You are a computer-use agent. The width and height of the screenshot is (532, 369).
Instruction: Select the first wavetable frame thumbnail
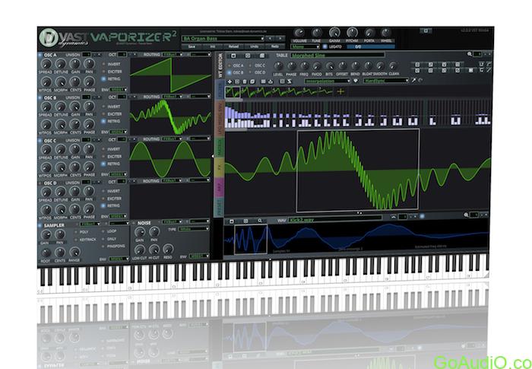pyautogui.click(x=233, y=92)
